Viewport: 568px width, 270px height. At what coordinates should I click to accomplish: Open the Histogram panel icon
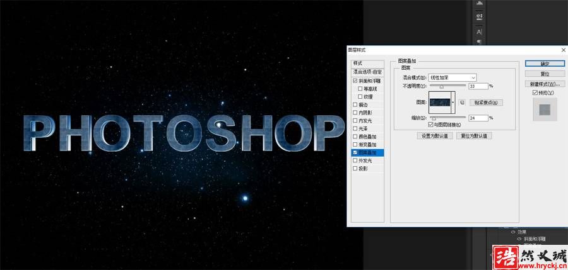click(x=480, y=3)
